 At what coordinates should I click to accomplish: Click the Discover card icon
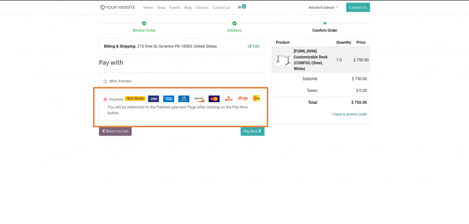point(199,99)
